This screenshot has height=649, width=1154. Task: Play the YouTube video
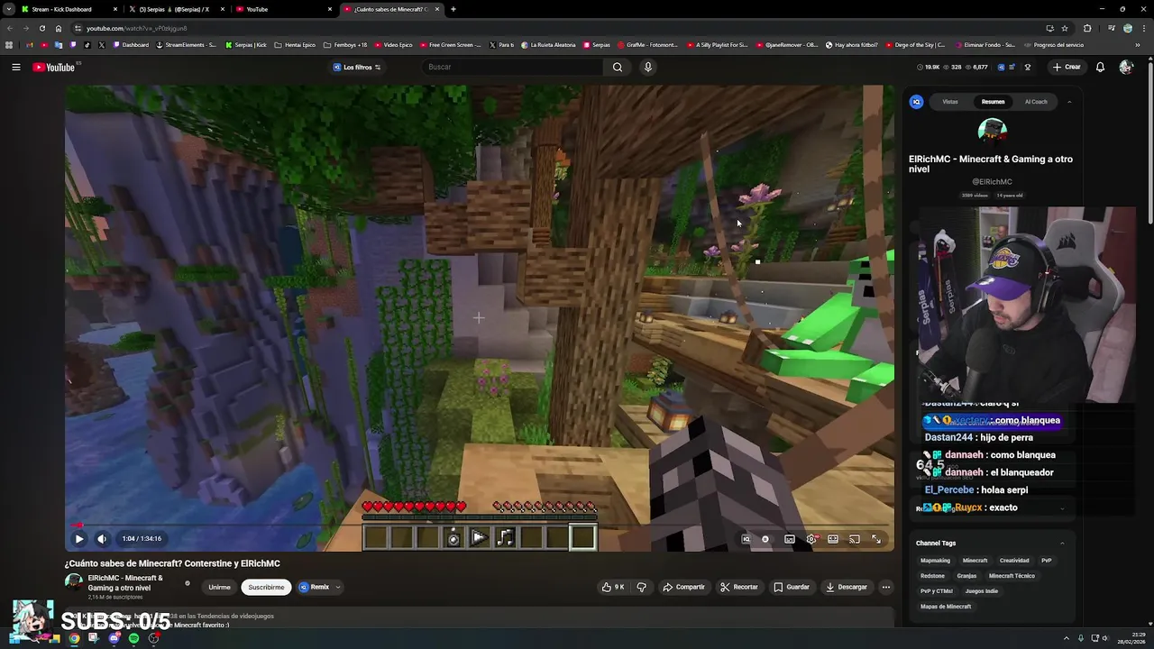coord(78,539)
